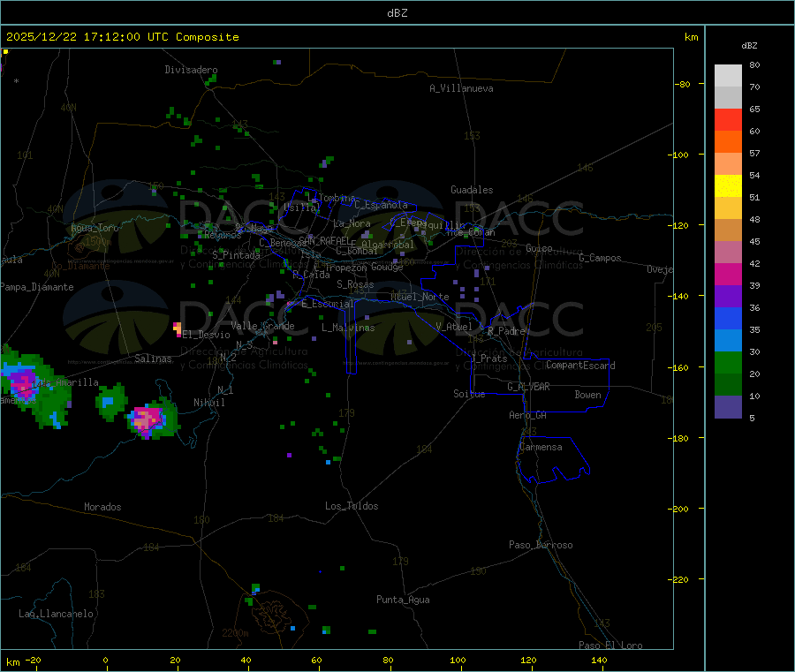Viewport: 795px width, 672px height.
Task: Click the Paso_El_Loro label
Action: pyautogui.click(x=611, y=646)
